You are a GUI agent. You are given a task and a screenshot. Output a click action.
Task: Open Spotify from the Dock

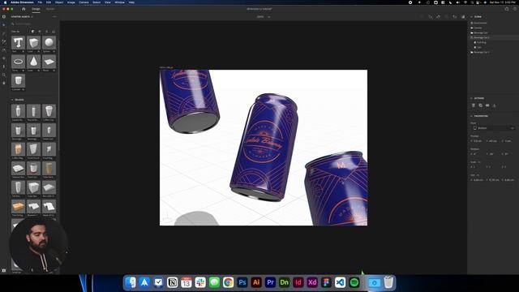(x=354, y=282)
